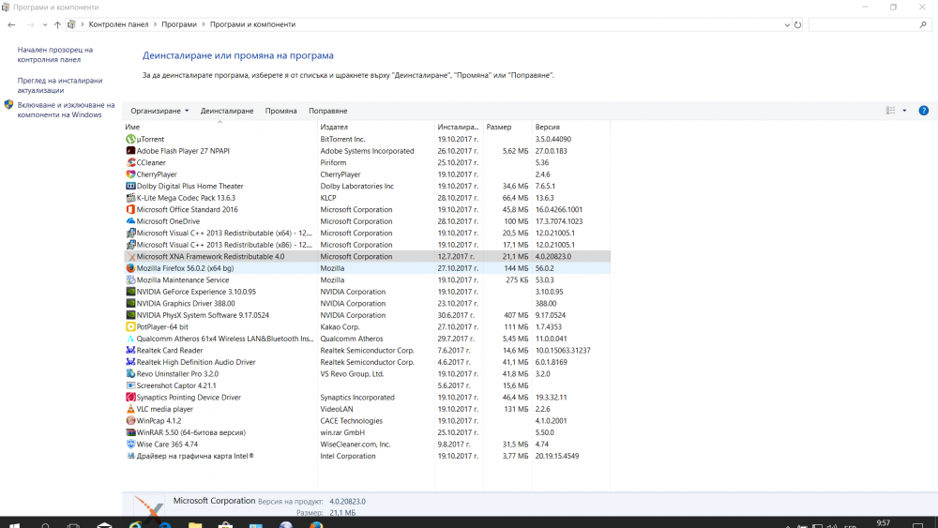Image resolution: width=938 pixels, height=528 pixels.
Task: Click the Microsoft Office Standard 2016 icon
Action: [x=130, y=209]
